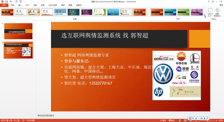This screenshot has width=224, height=122.
Task: Expand the variants gallery more options
Action: pos(205,15)
